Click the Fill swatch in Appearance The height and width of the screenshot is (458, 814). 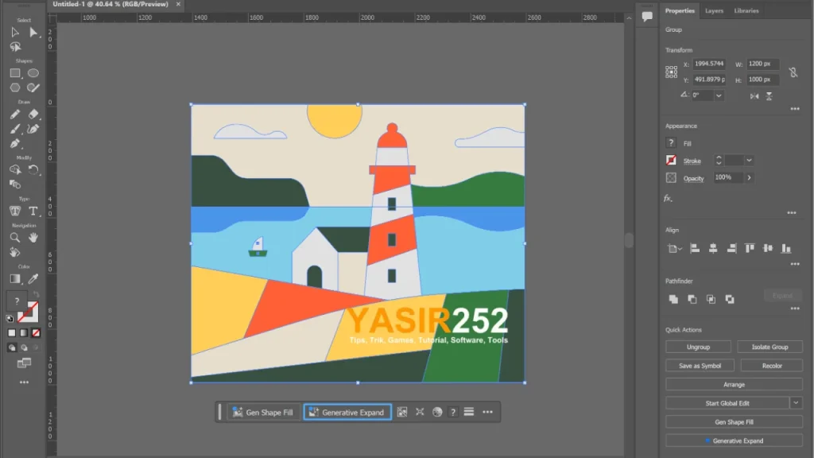click(x=671, y=143)
